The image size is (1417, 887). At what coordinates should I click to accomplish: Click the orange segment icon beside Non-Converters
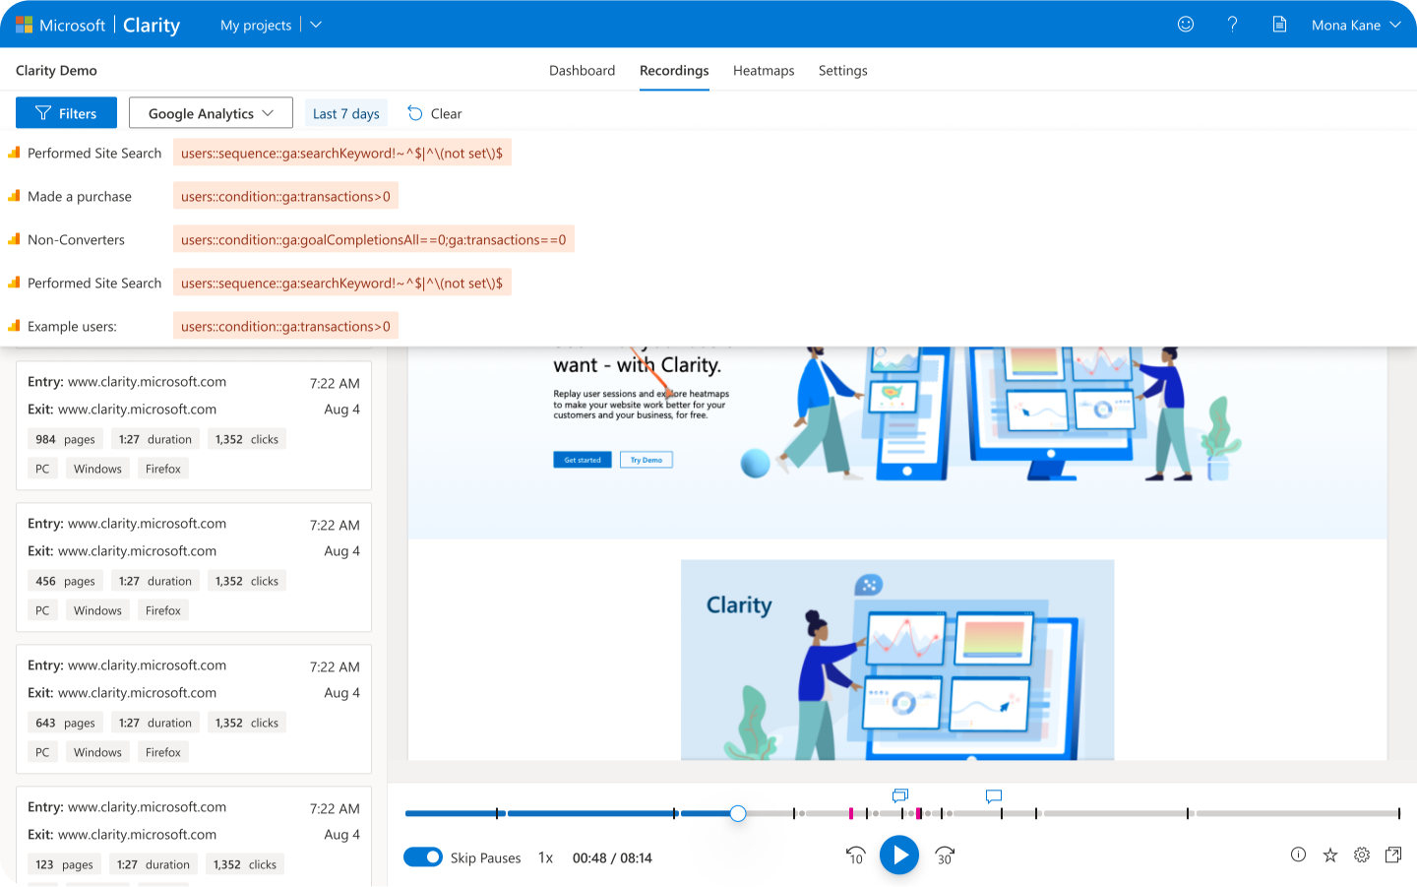13,238
